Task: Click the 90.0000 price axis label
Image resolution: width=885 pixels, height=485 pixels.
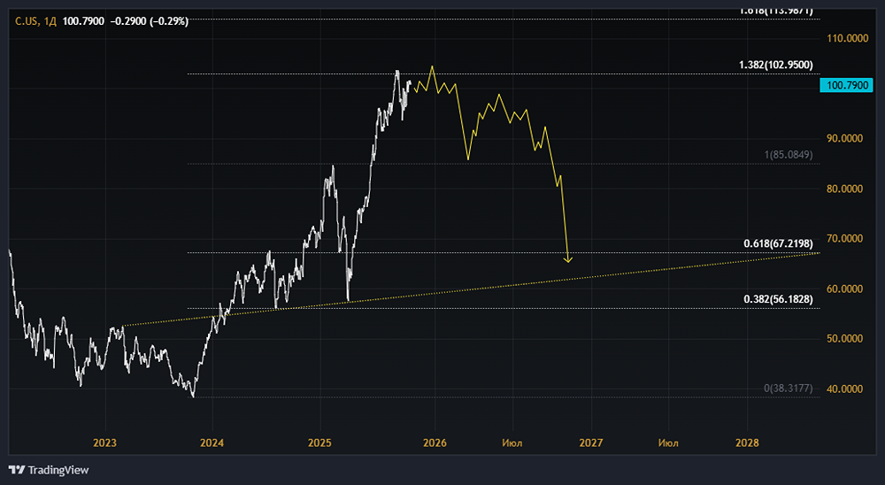Action: (x=845, y=138)
